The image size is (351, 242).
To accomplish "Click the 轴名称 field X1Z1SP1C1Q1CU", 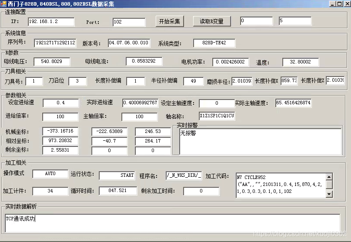I will (217, 116).
